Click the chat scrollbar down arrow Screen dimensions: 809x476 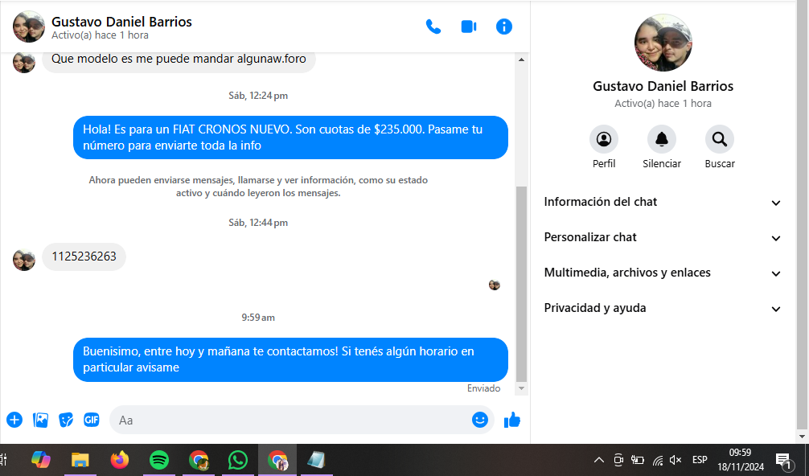(521, 388)
